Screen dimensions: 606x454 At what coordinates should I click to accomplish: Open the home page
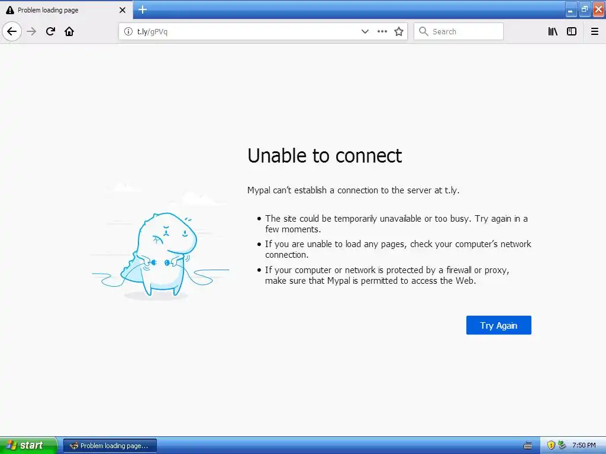[x=69, y=31]
